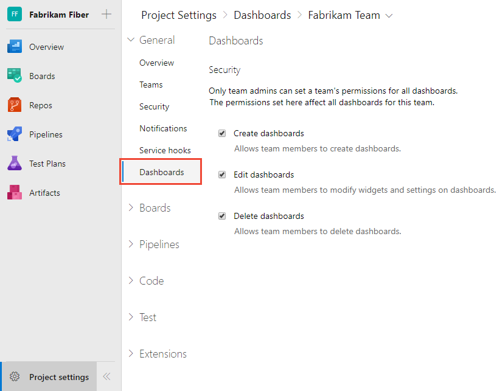
Task: Expand the Extensions settings section
Action: pos(131,353)
